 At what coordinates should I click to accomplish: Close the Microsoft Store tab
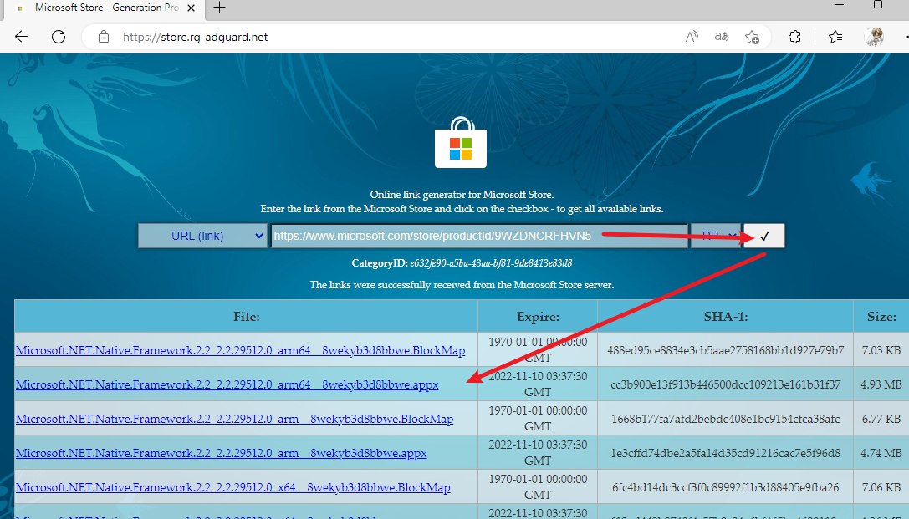point(193,8)
